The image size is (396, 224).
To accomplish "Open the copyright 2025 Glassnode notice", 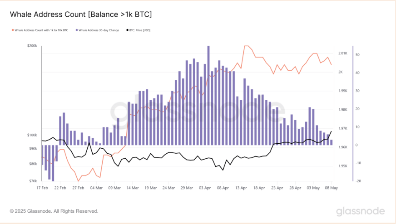I will [x=54, y=211].
